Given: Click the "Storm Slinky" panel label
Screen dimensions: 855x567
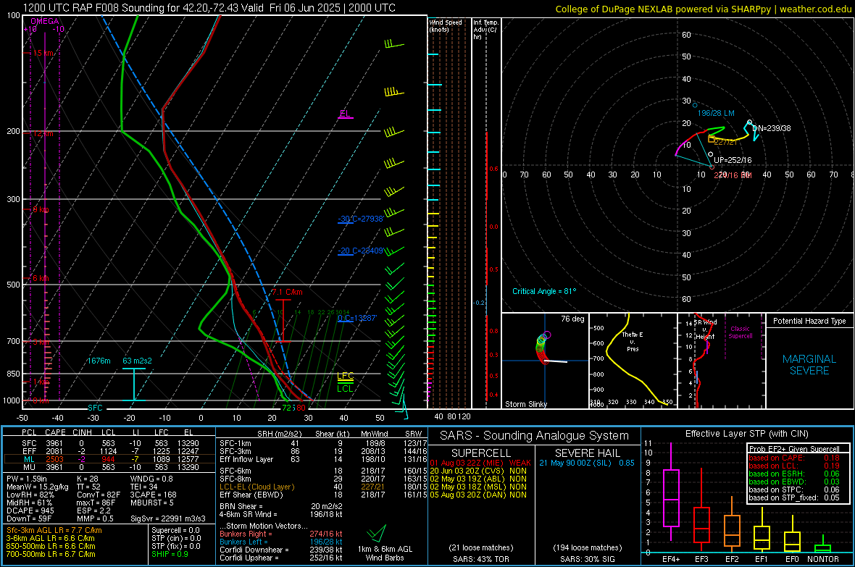Looking at the screenshot, I should point(526,404).
